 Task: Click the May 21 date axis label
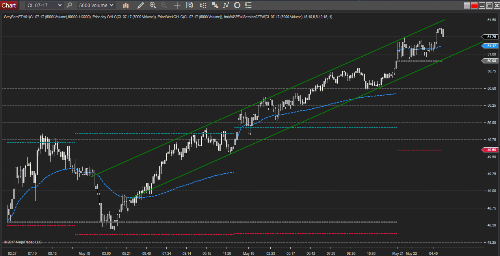click(398, 253)
